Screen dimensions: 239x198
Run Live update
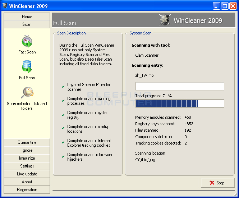[x=27, y=174]
